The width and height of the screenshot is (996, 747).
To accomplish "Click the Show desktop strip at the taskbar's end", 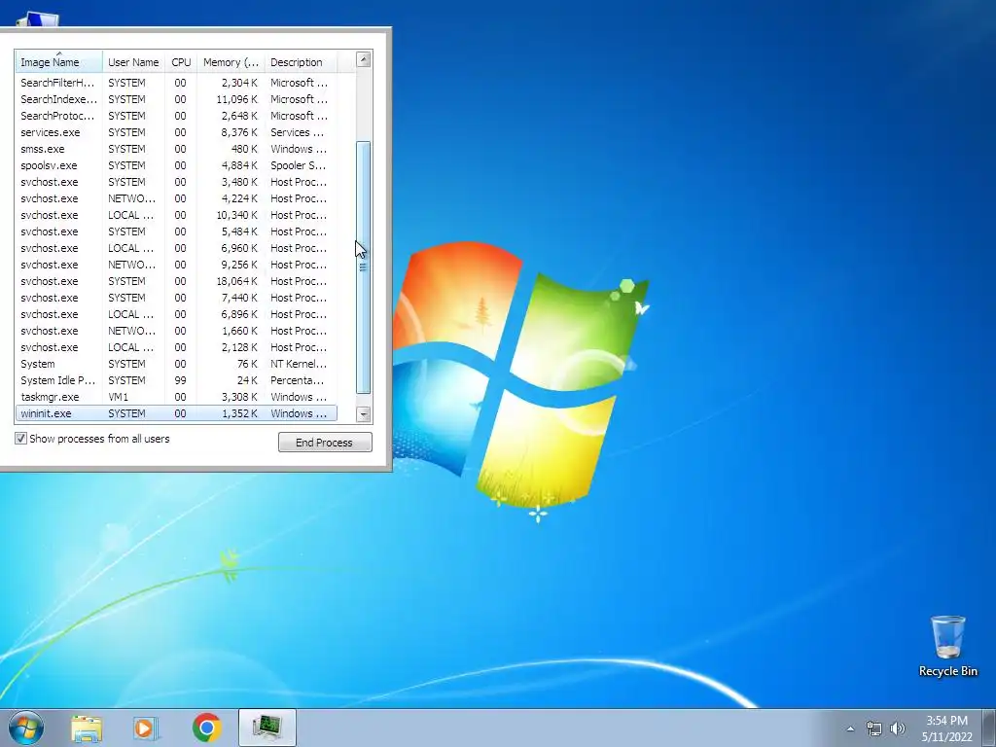I will coord(989,728).
